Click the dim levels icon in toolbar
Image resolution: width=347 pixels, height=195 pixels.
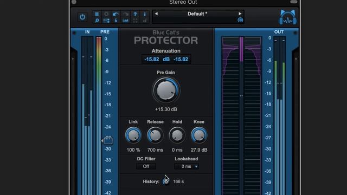[x=145, y=21]
